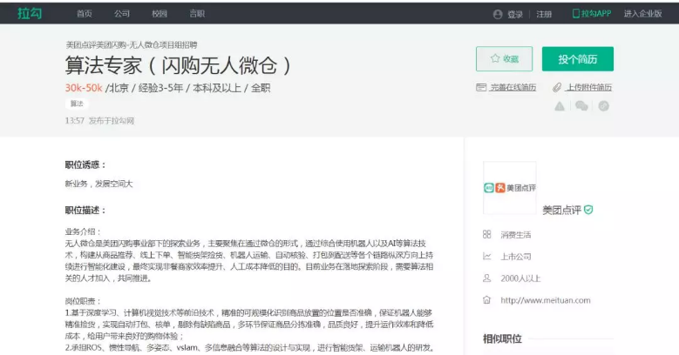Click the paperclip attachment icon
679x355 pixels.
click(557, 87)
